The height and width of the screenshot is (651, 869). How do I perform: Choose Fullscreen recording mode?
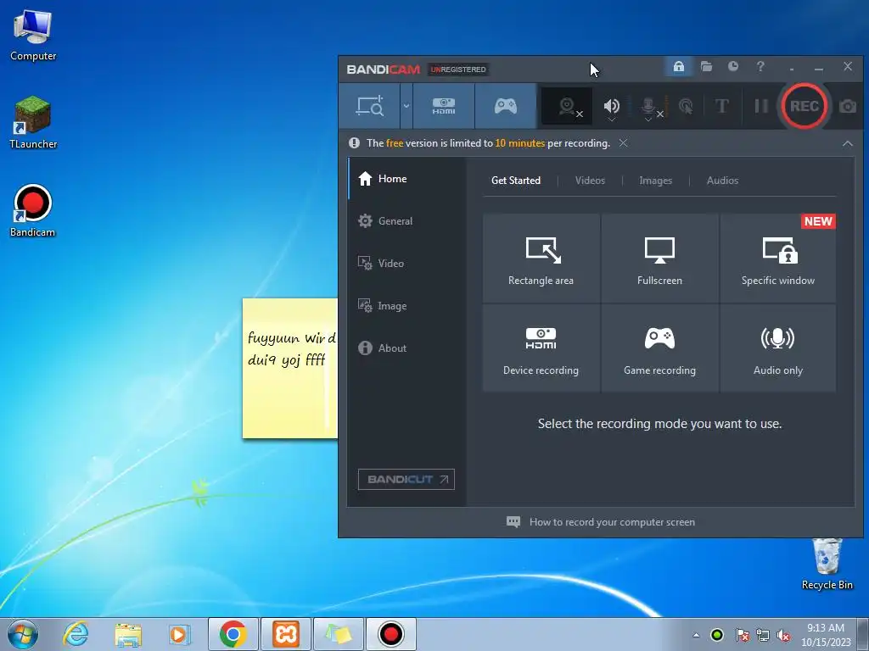[x=659, y=258]
